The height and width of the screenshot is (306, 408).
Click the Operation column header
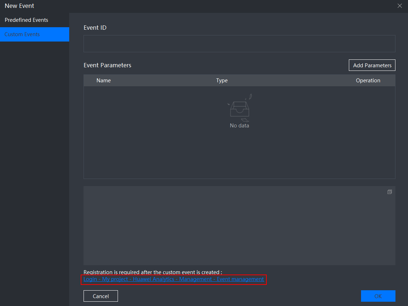pyautogui.click(x=368, y=81)
